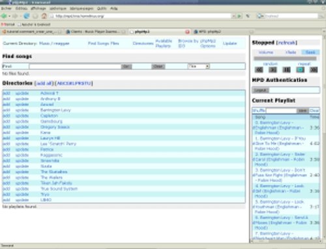This screenshot has width=326, height=249.
Task: Open the Marque-pages menu
Action: 81,8
